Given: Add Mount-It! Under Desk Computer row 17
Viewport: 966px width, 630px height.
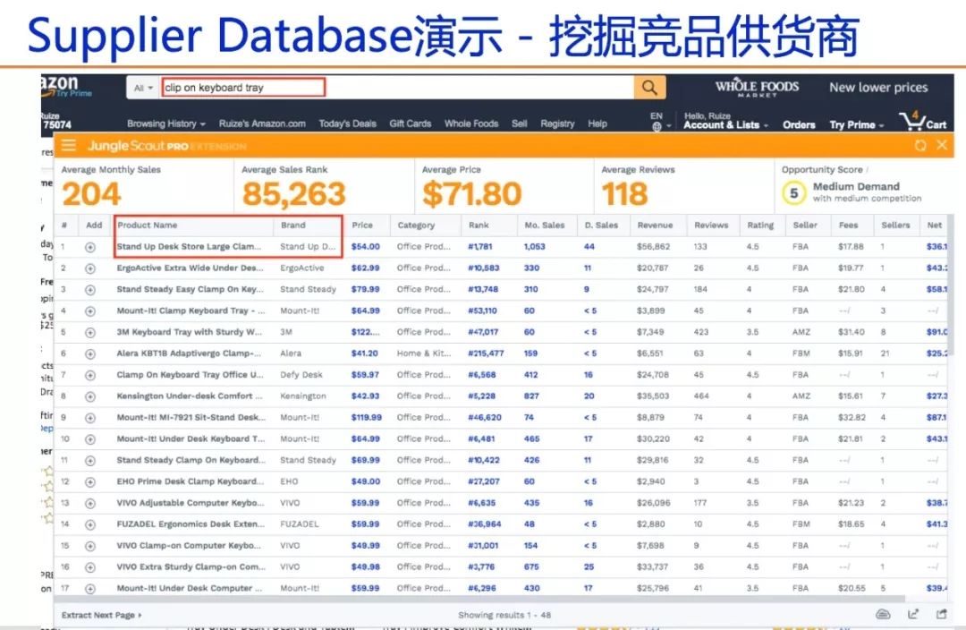Looking at the screenshot, I should [90, 589].
